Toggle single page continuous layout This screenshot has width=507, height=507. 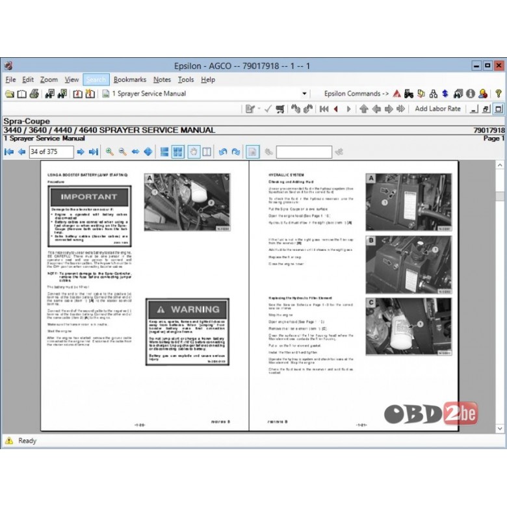click(x=164, y=151)
